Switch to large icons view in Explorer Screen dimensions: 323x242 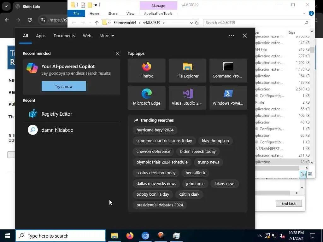pyautogui.click(x=310, y=174)
